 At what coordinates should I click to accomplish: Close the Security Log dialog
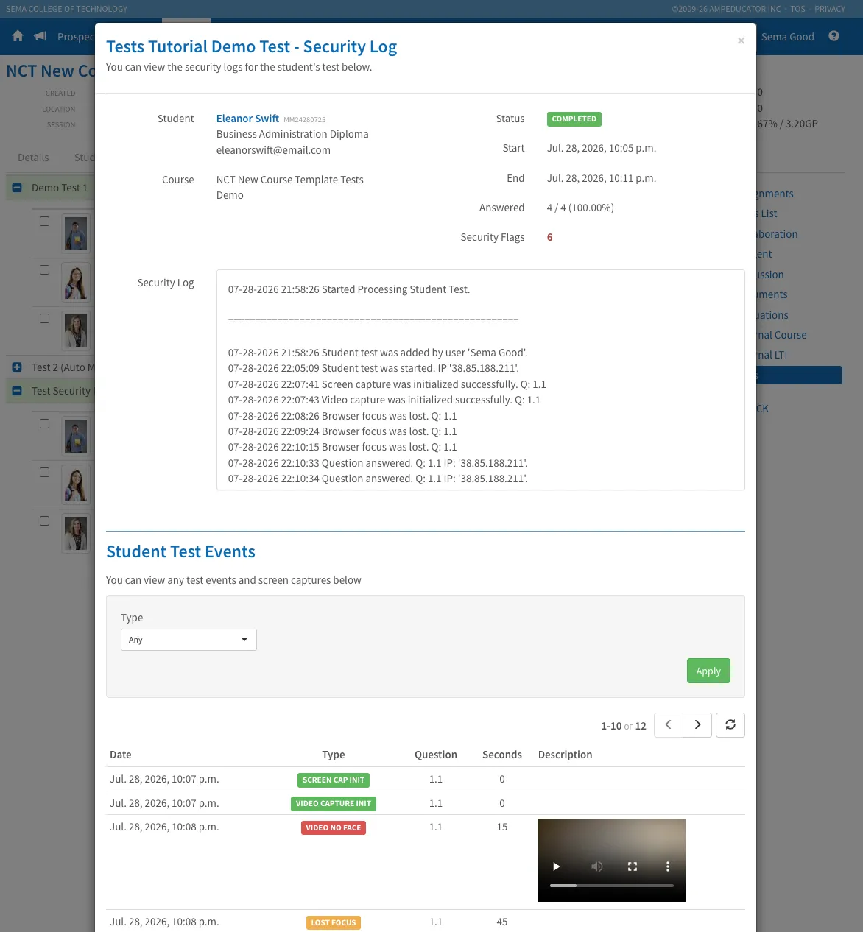741,40
